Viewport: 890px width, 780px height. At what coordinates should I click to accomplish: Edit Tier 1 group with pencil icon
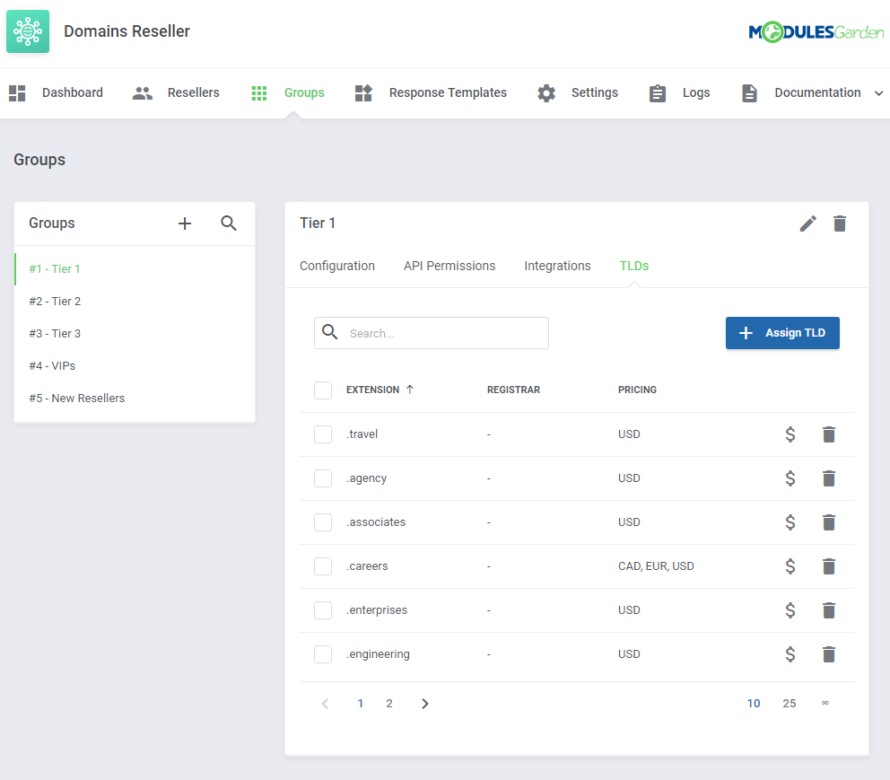(807, 223)
